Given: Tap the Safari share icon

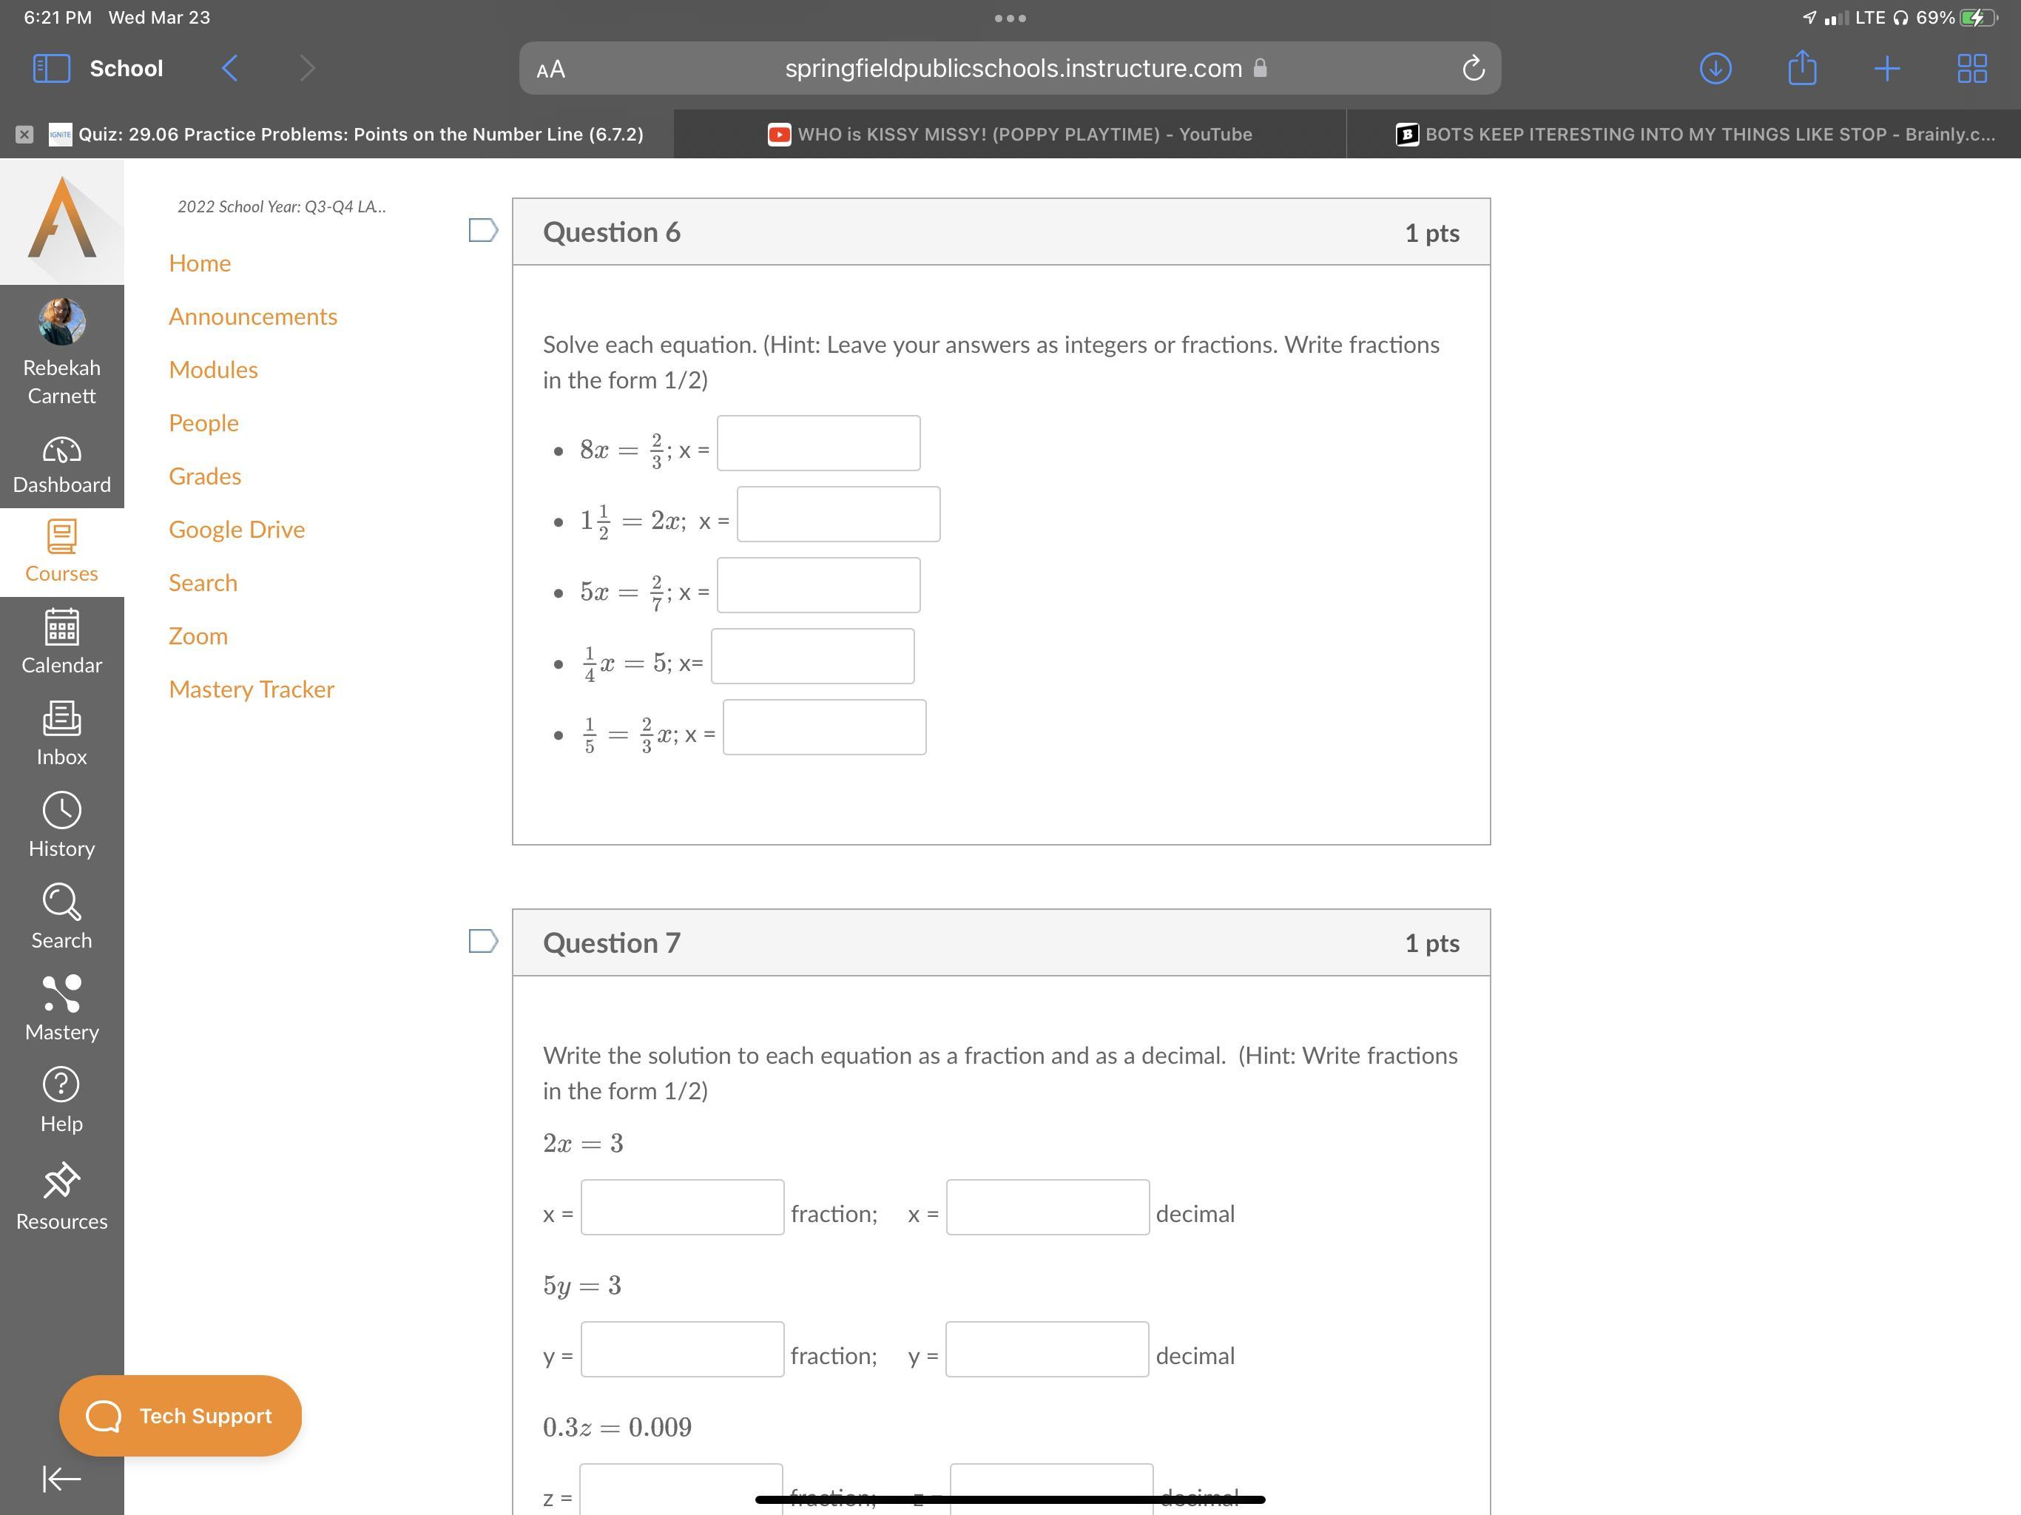Looking at the screenshot, I should tap(1801, 69).
